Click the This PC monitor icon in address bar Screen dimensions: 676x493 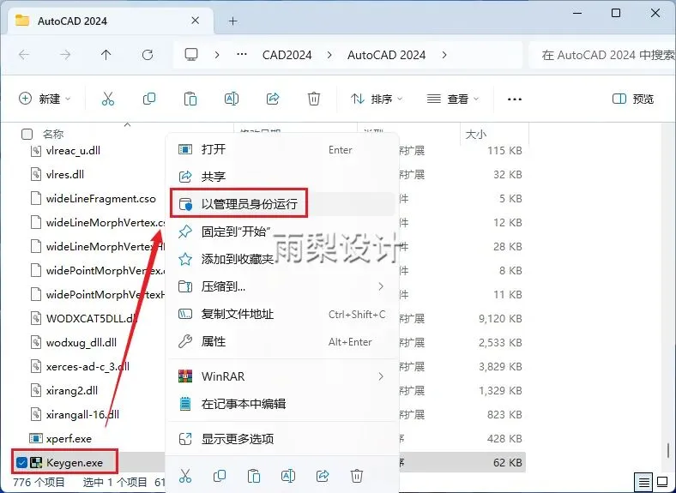pos(191,55)
